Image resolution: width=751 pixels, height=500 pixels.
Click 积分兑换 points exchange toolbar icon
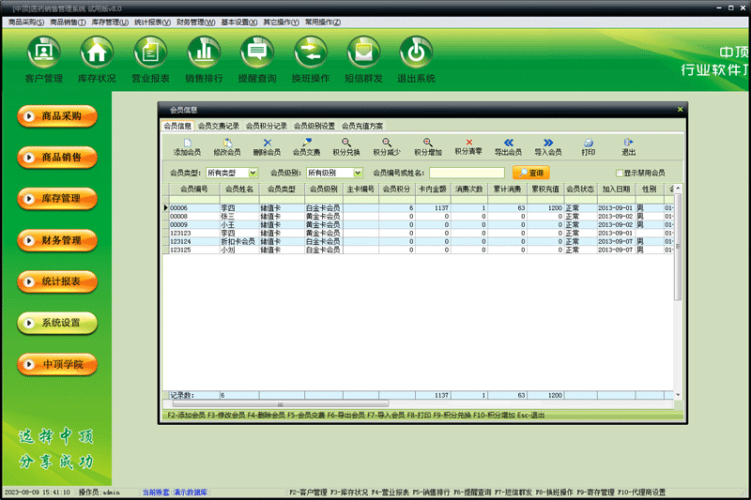[346, 147]
